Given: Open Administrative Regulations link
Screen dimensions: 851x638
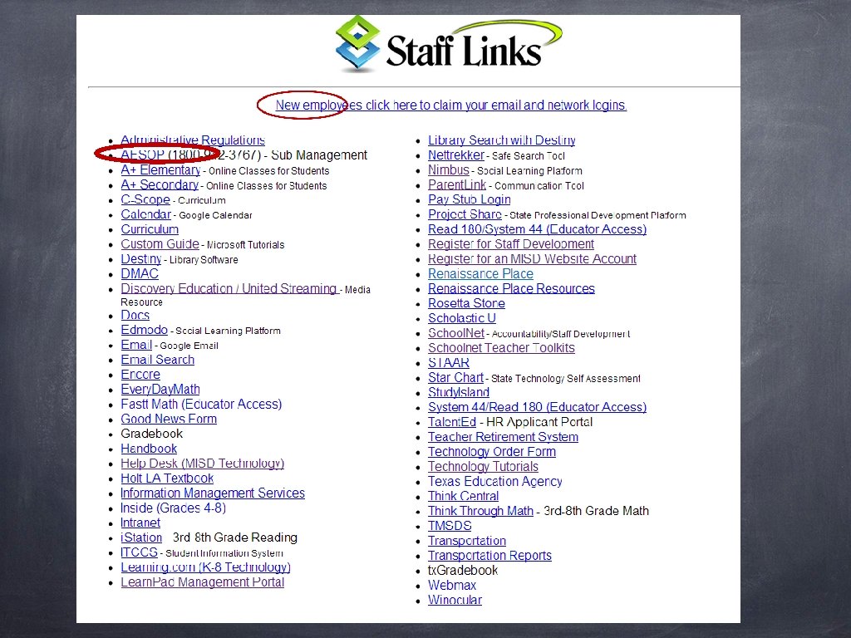Looking at the screenshot, I should [193, 140].
